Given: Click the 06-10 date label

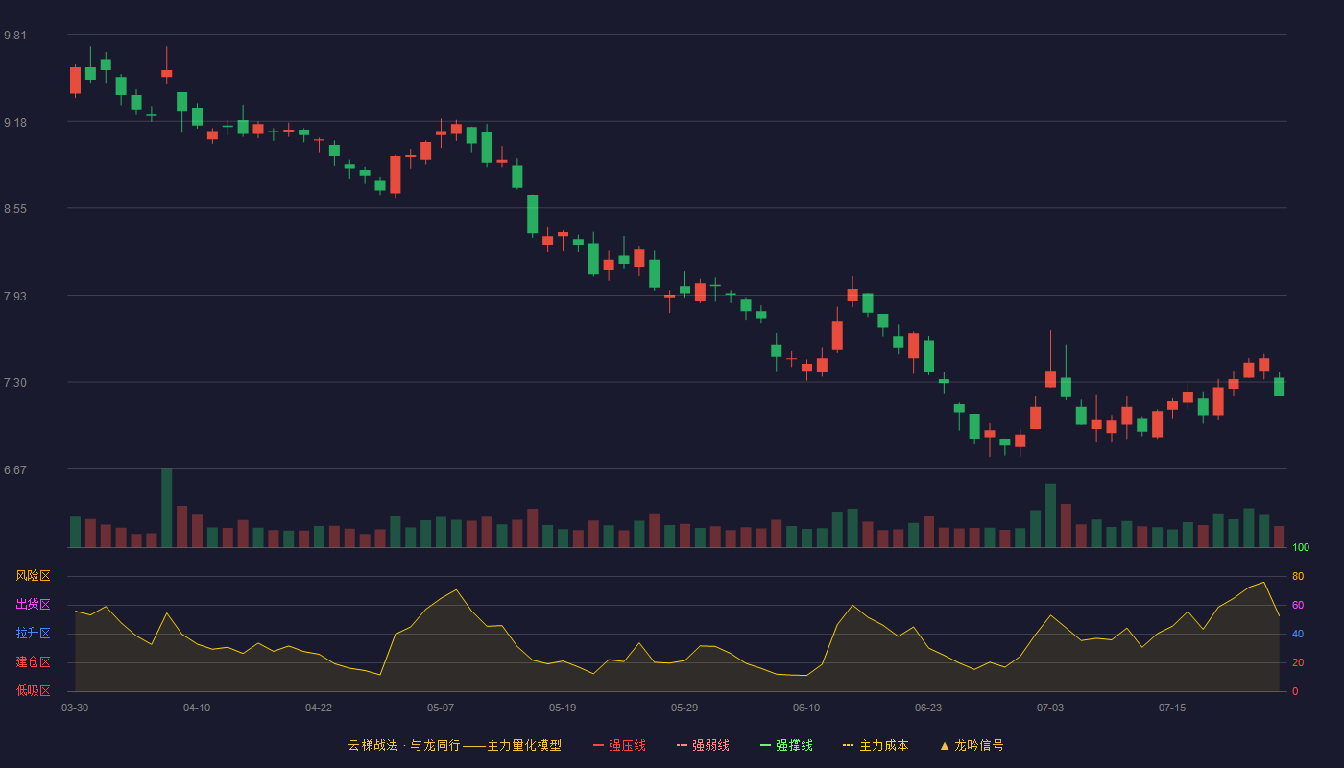Looking at the screenshot, I should point(806,708).
